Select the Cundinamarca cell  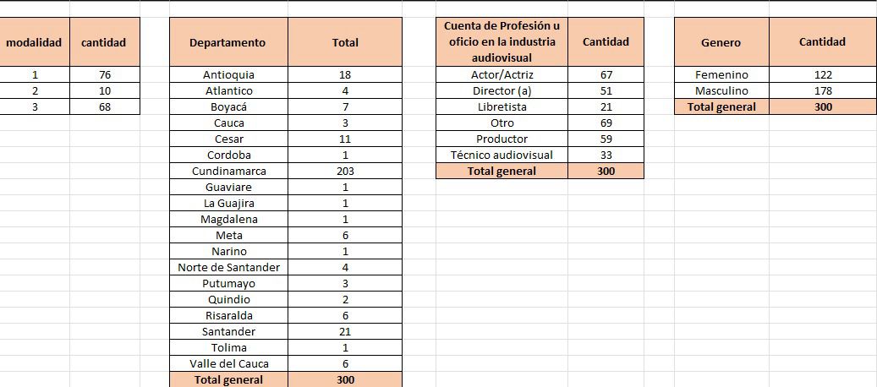228,171
